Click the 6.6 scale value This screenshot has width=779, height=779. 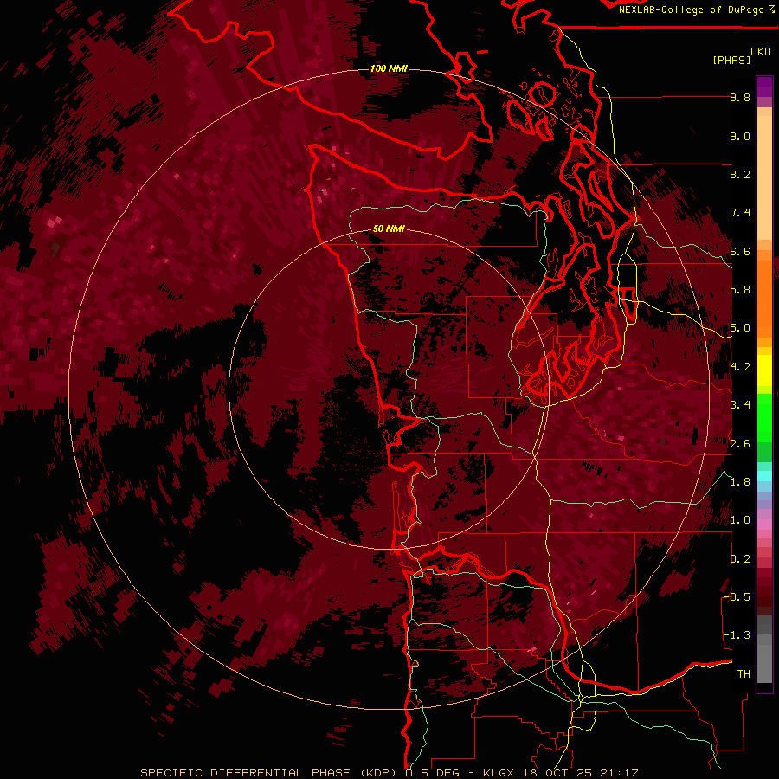pyautogui.click(x=740, y=251)
